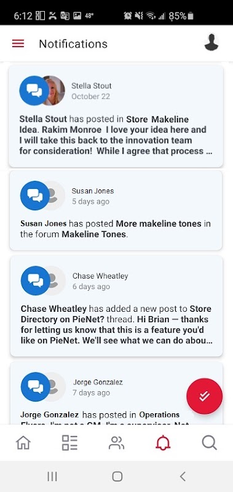
Task: Open the Makeline Tones forum link
Action: pos(94,234)
